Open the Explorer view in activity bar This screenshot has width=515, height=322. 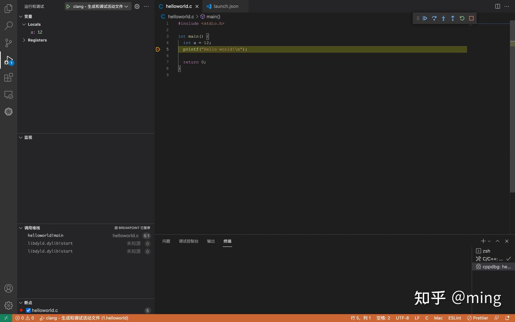[9, 8]
